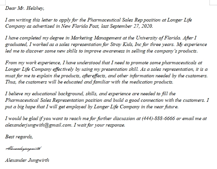The width and height of the screenshot is (217, 169).
Task: Click the handwritten signature above the name
Action: tap(23, 148)
